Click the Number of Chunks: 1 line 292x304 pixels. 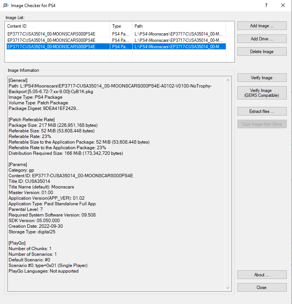click(30, 249)
